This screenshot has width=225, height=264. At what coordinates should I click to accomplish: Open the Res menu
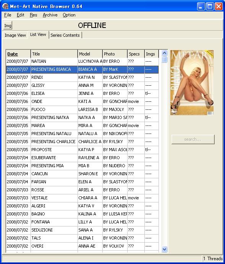click(34, 15)
